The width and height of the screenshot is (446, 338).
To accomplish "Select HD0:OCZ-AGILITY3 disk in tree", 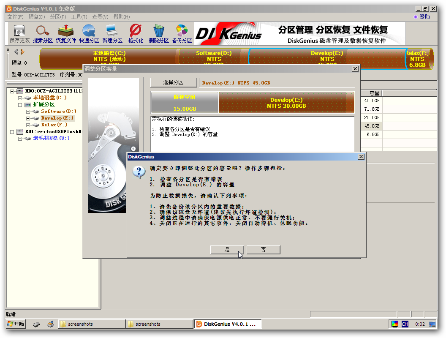I will (x=54, y=91).
